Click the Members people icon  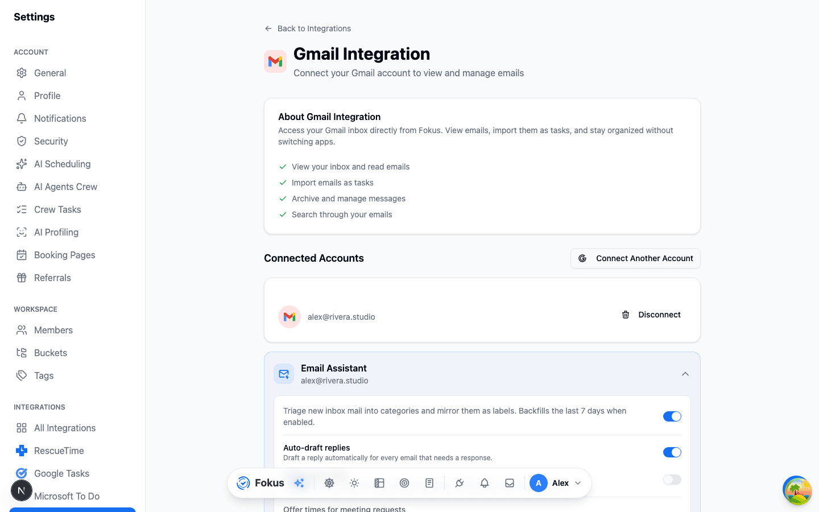(22, 330)
